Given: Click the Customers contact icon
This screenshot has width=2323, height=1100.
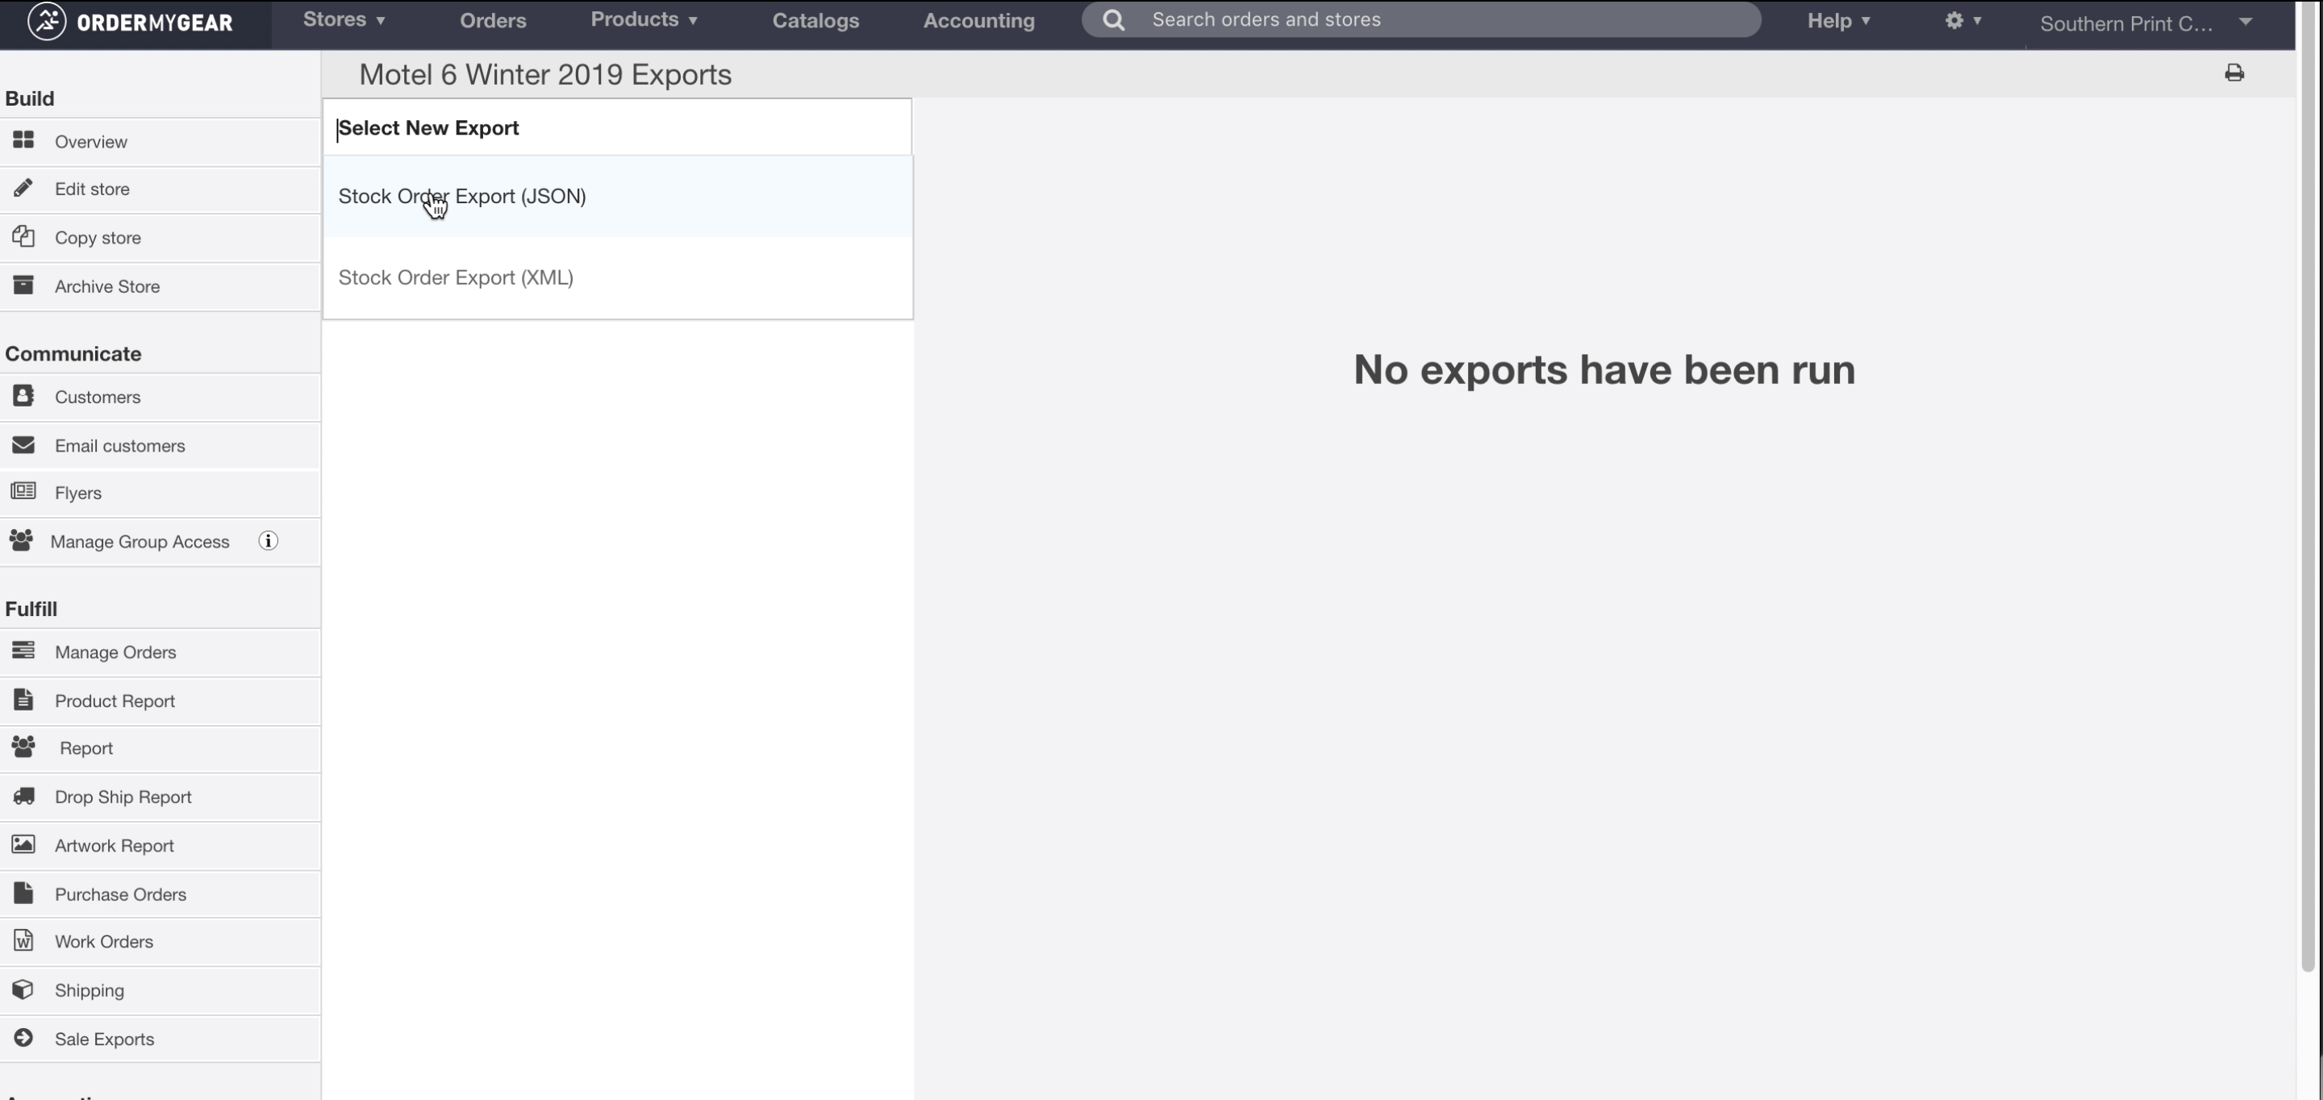Looking at the screenshot, I should pos(23,395).
